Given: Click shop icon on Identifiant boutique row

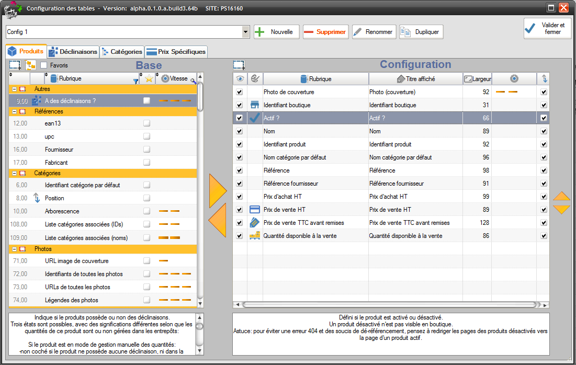Looking at the screenshot, I should tap(255, 105).
